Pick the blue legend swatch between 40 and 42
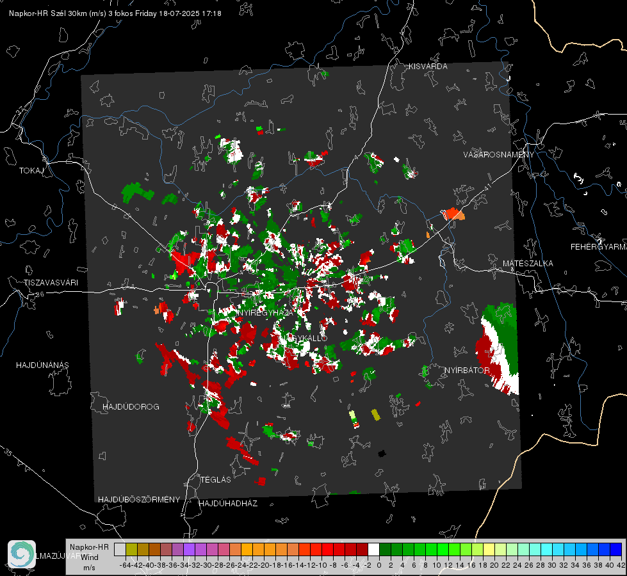This screenshot has height=576, width=627. click(615, 550)
